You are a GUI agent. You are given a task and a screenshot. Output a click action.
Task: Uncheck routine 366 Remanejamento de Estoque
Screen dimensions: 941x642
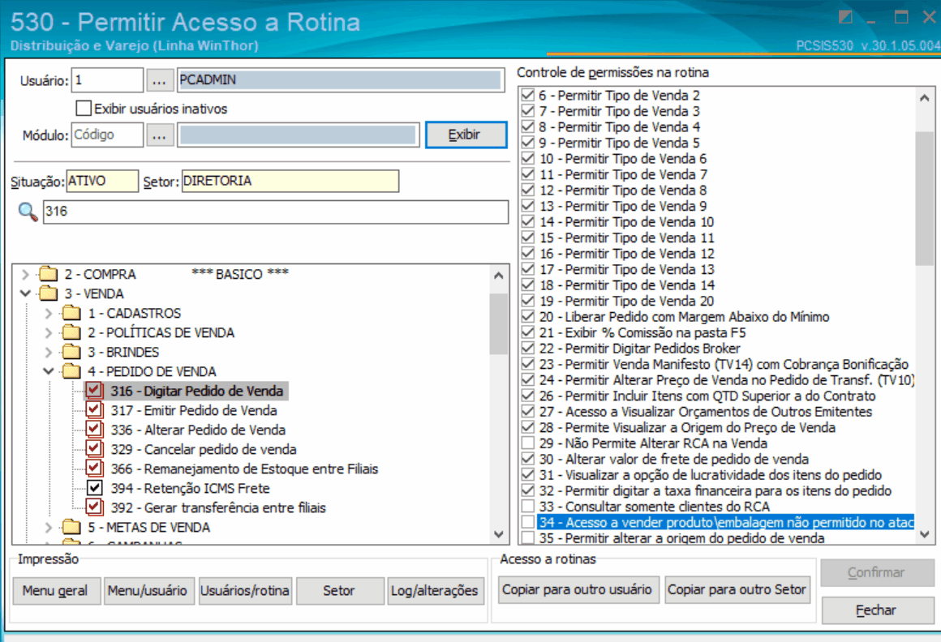click(x=94, y=469)
